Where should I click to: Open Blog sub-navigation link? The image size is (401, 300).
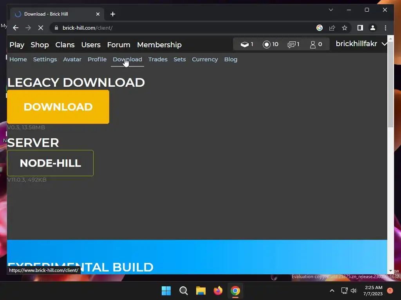[231, 59]
